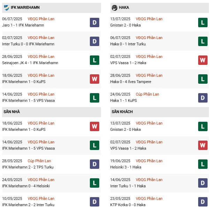210x210 pixels.
Task: Click the L badge for Haka 0 - 1 Inter Turku
Action: tap(203, 41)
